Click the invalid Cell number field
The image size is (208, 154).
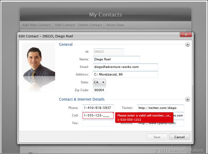[x=98, y=115]
